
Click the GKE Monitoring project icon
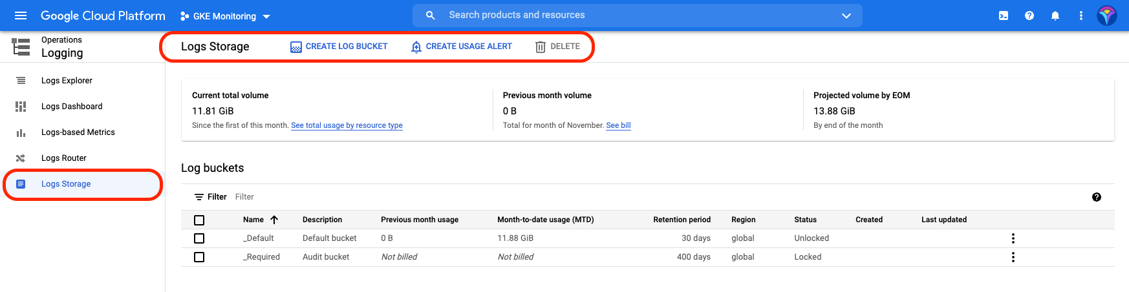pyautogui.click(x=185, y=16)
